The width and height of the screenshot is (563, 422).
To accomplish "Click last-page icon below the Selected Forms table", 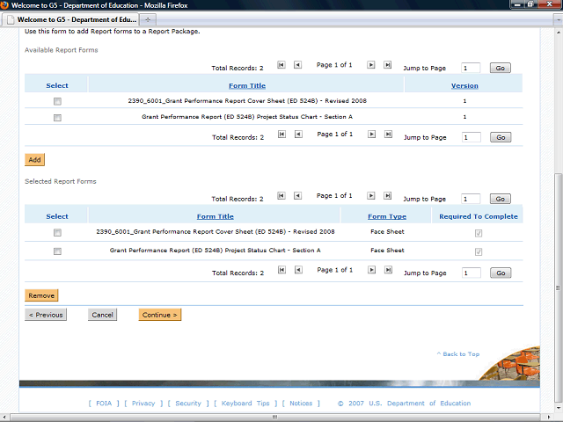I will (x=388, y=270).
